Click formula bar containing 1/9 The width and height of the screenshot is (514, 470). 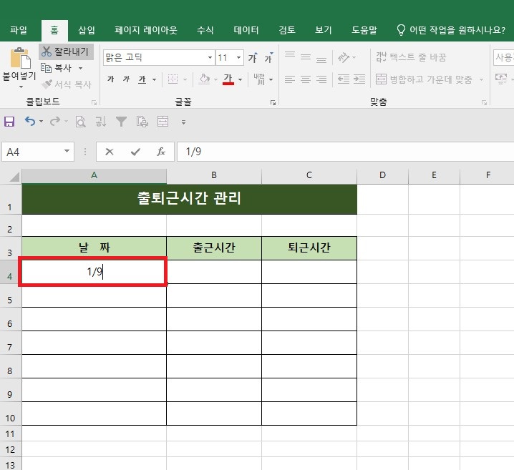tap(346, 152)
